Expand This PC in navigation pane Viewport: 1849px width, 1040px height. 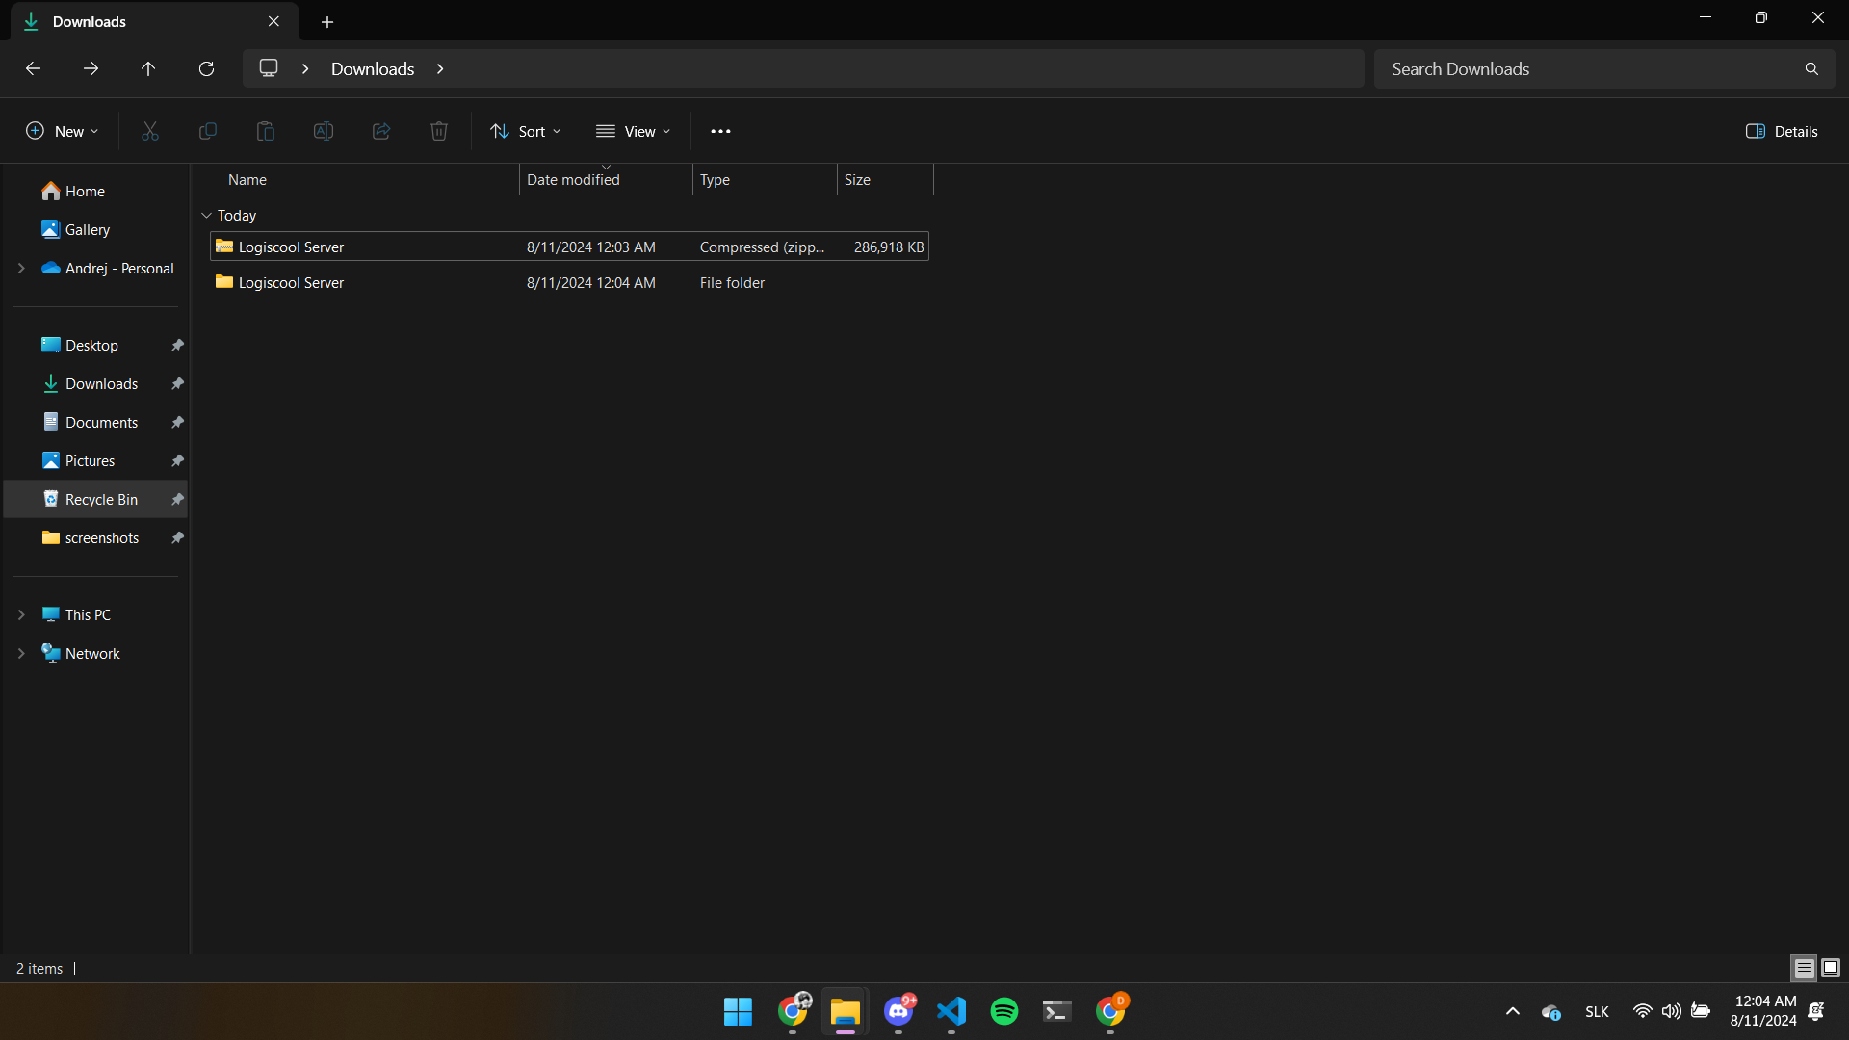pos(21,614)
